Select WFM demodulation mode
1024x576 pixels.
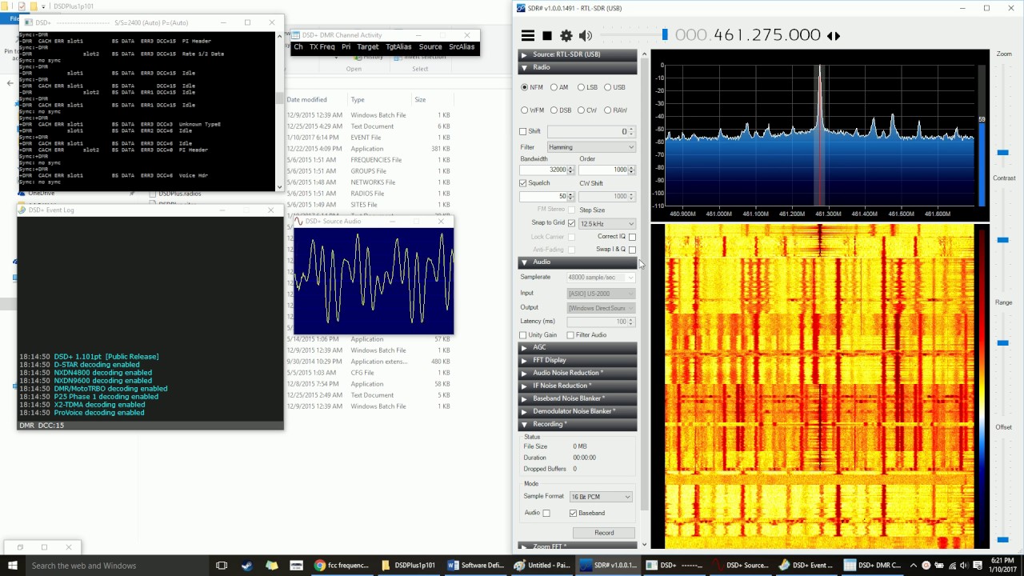point(532,110)
